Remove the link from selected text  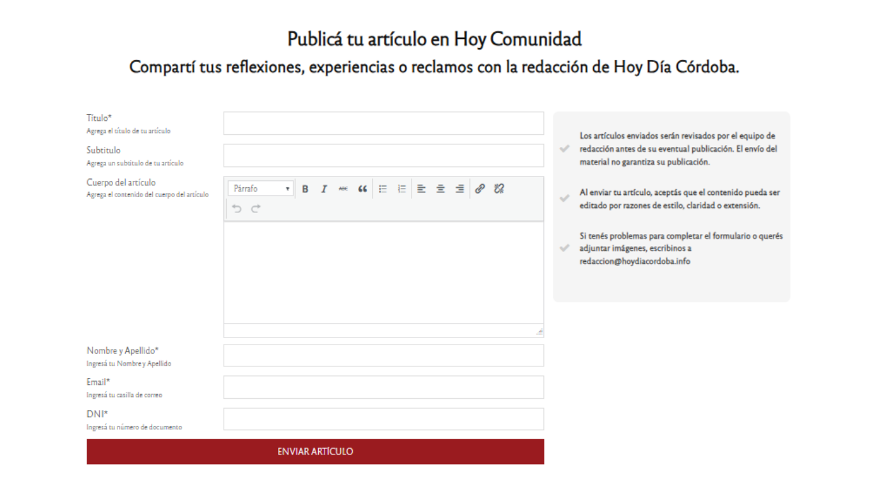498,188
